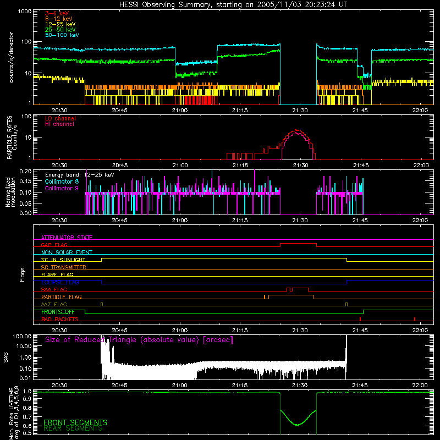Click the ATTENUATOR_STATE flag label
This screenshot has height=440, width=440.
(x=67, y=238)
